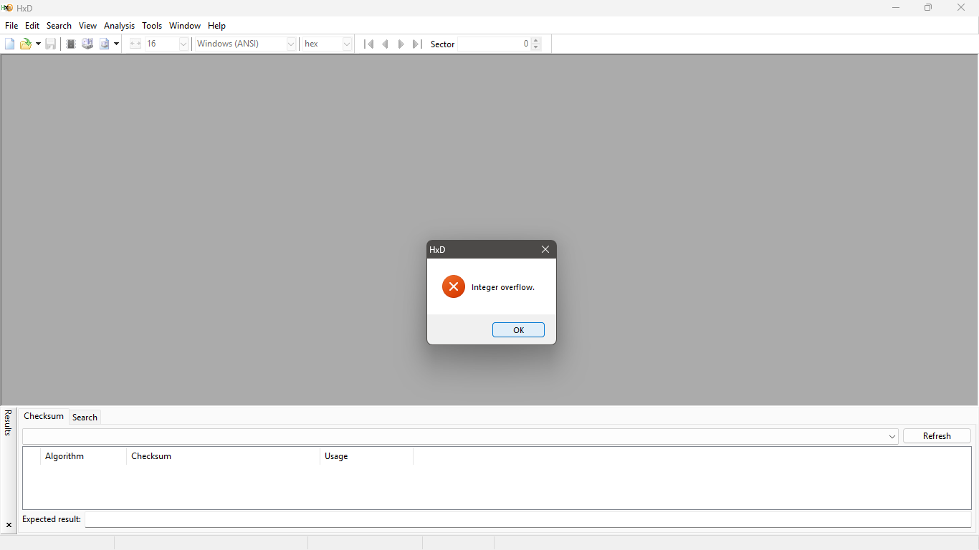Expand the arrow beside the disk image icon
Viewport: 979px width, 550px height.
[x=116, y=44]
